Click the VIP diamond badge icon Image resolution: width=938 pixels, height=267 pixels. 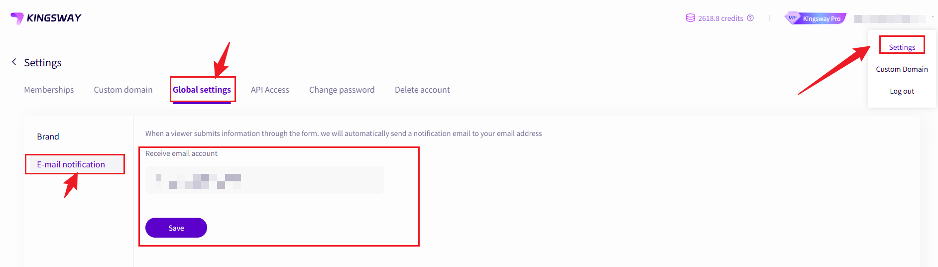[x=792, y=17]
